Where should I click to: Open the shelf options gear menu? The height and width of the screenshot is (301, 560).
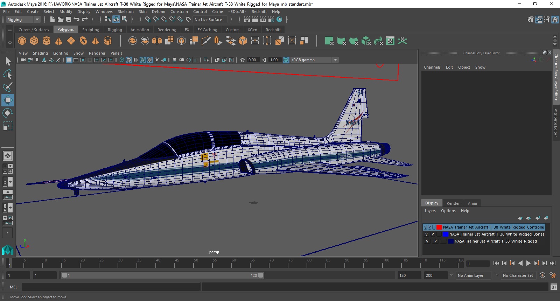tap(10, 43)
